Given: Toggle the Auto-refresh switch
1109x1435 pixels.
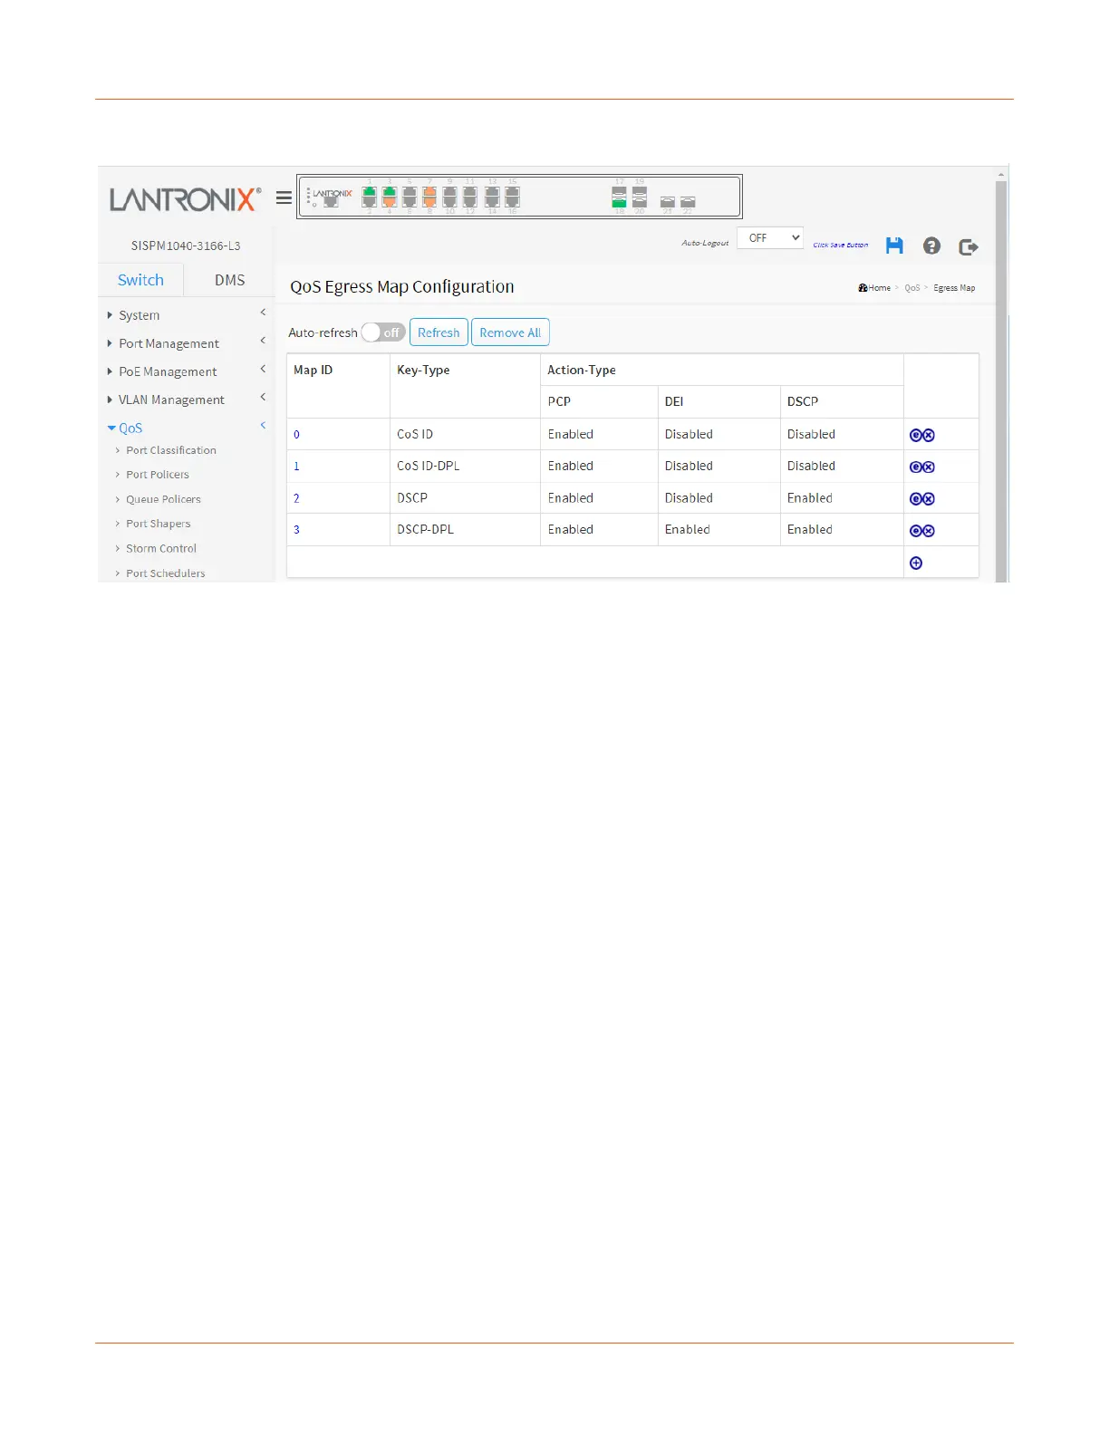Looking at the screenshot, I should pos(383,332).
